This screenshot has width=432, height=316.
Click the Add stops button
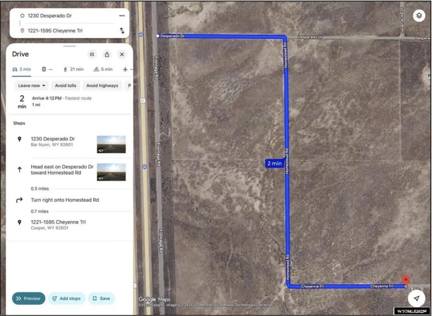(66, 298)
